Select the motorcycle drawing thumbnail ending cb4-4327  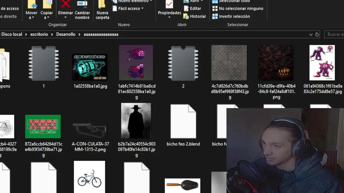coord(7,127)
